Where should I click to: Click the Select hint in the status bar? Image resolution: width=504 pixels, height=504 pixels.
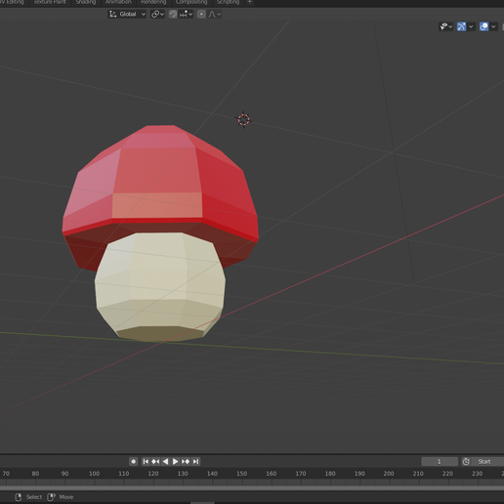tap(34, 497)
